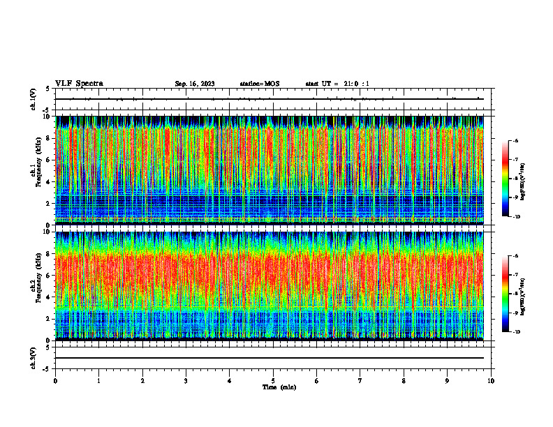This screenshot has width=553, height=427.
Task: Click the lower ch.2 color scale bar
Action: point(505,294)
